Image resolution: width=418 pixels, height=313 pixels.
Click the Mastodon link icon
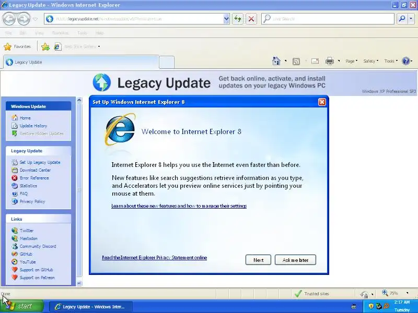15,238
